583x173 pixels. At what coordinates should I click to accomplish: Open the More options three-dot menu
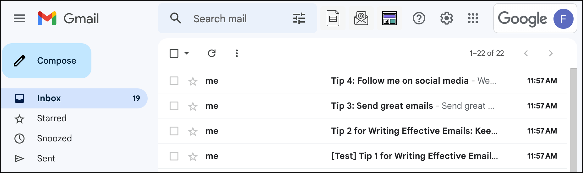(237, 53)
